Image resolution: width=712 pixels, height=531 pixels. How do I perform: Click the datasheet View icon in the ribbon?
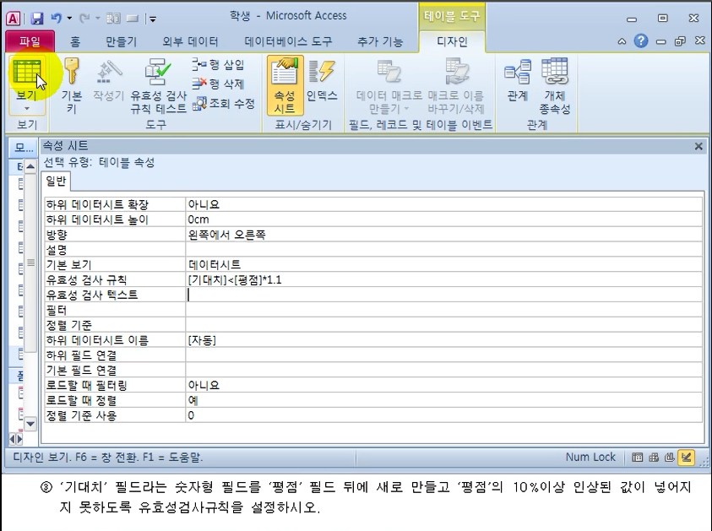[x=27, y=73]
